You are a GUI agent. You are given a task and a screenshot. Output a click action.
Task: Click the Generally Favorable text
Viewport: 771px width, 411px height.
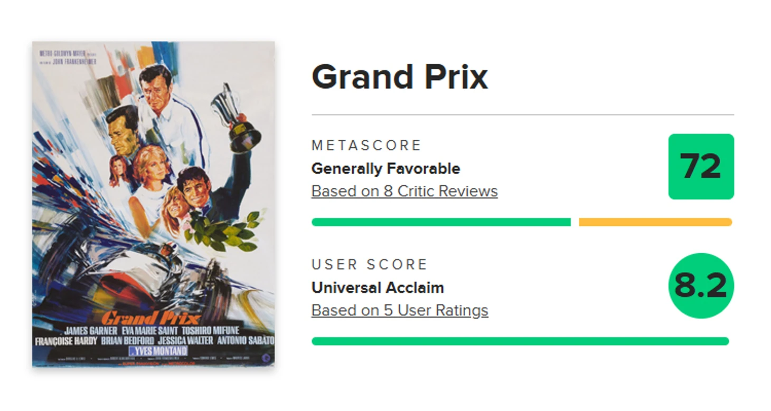click(x=385, y=169)
